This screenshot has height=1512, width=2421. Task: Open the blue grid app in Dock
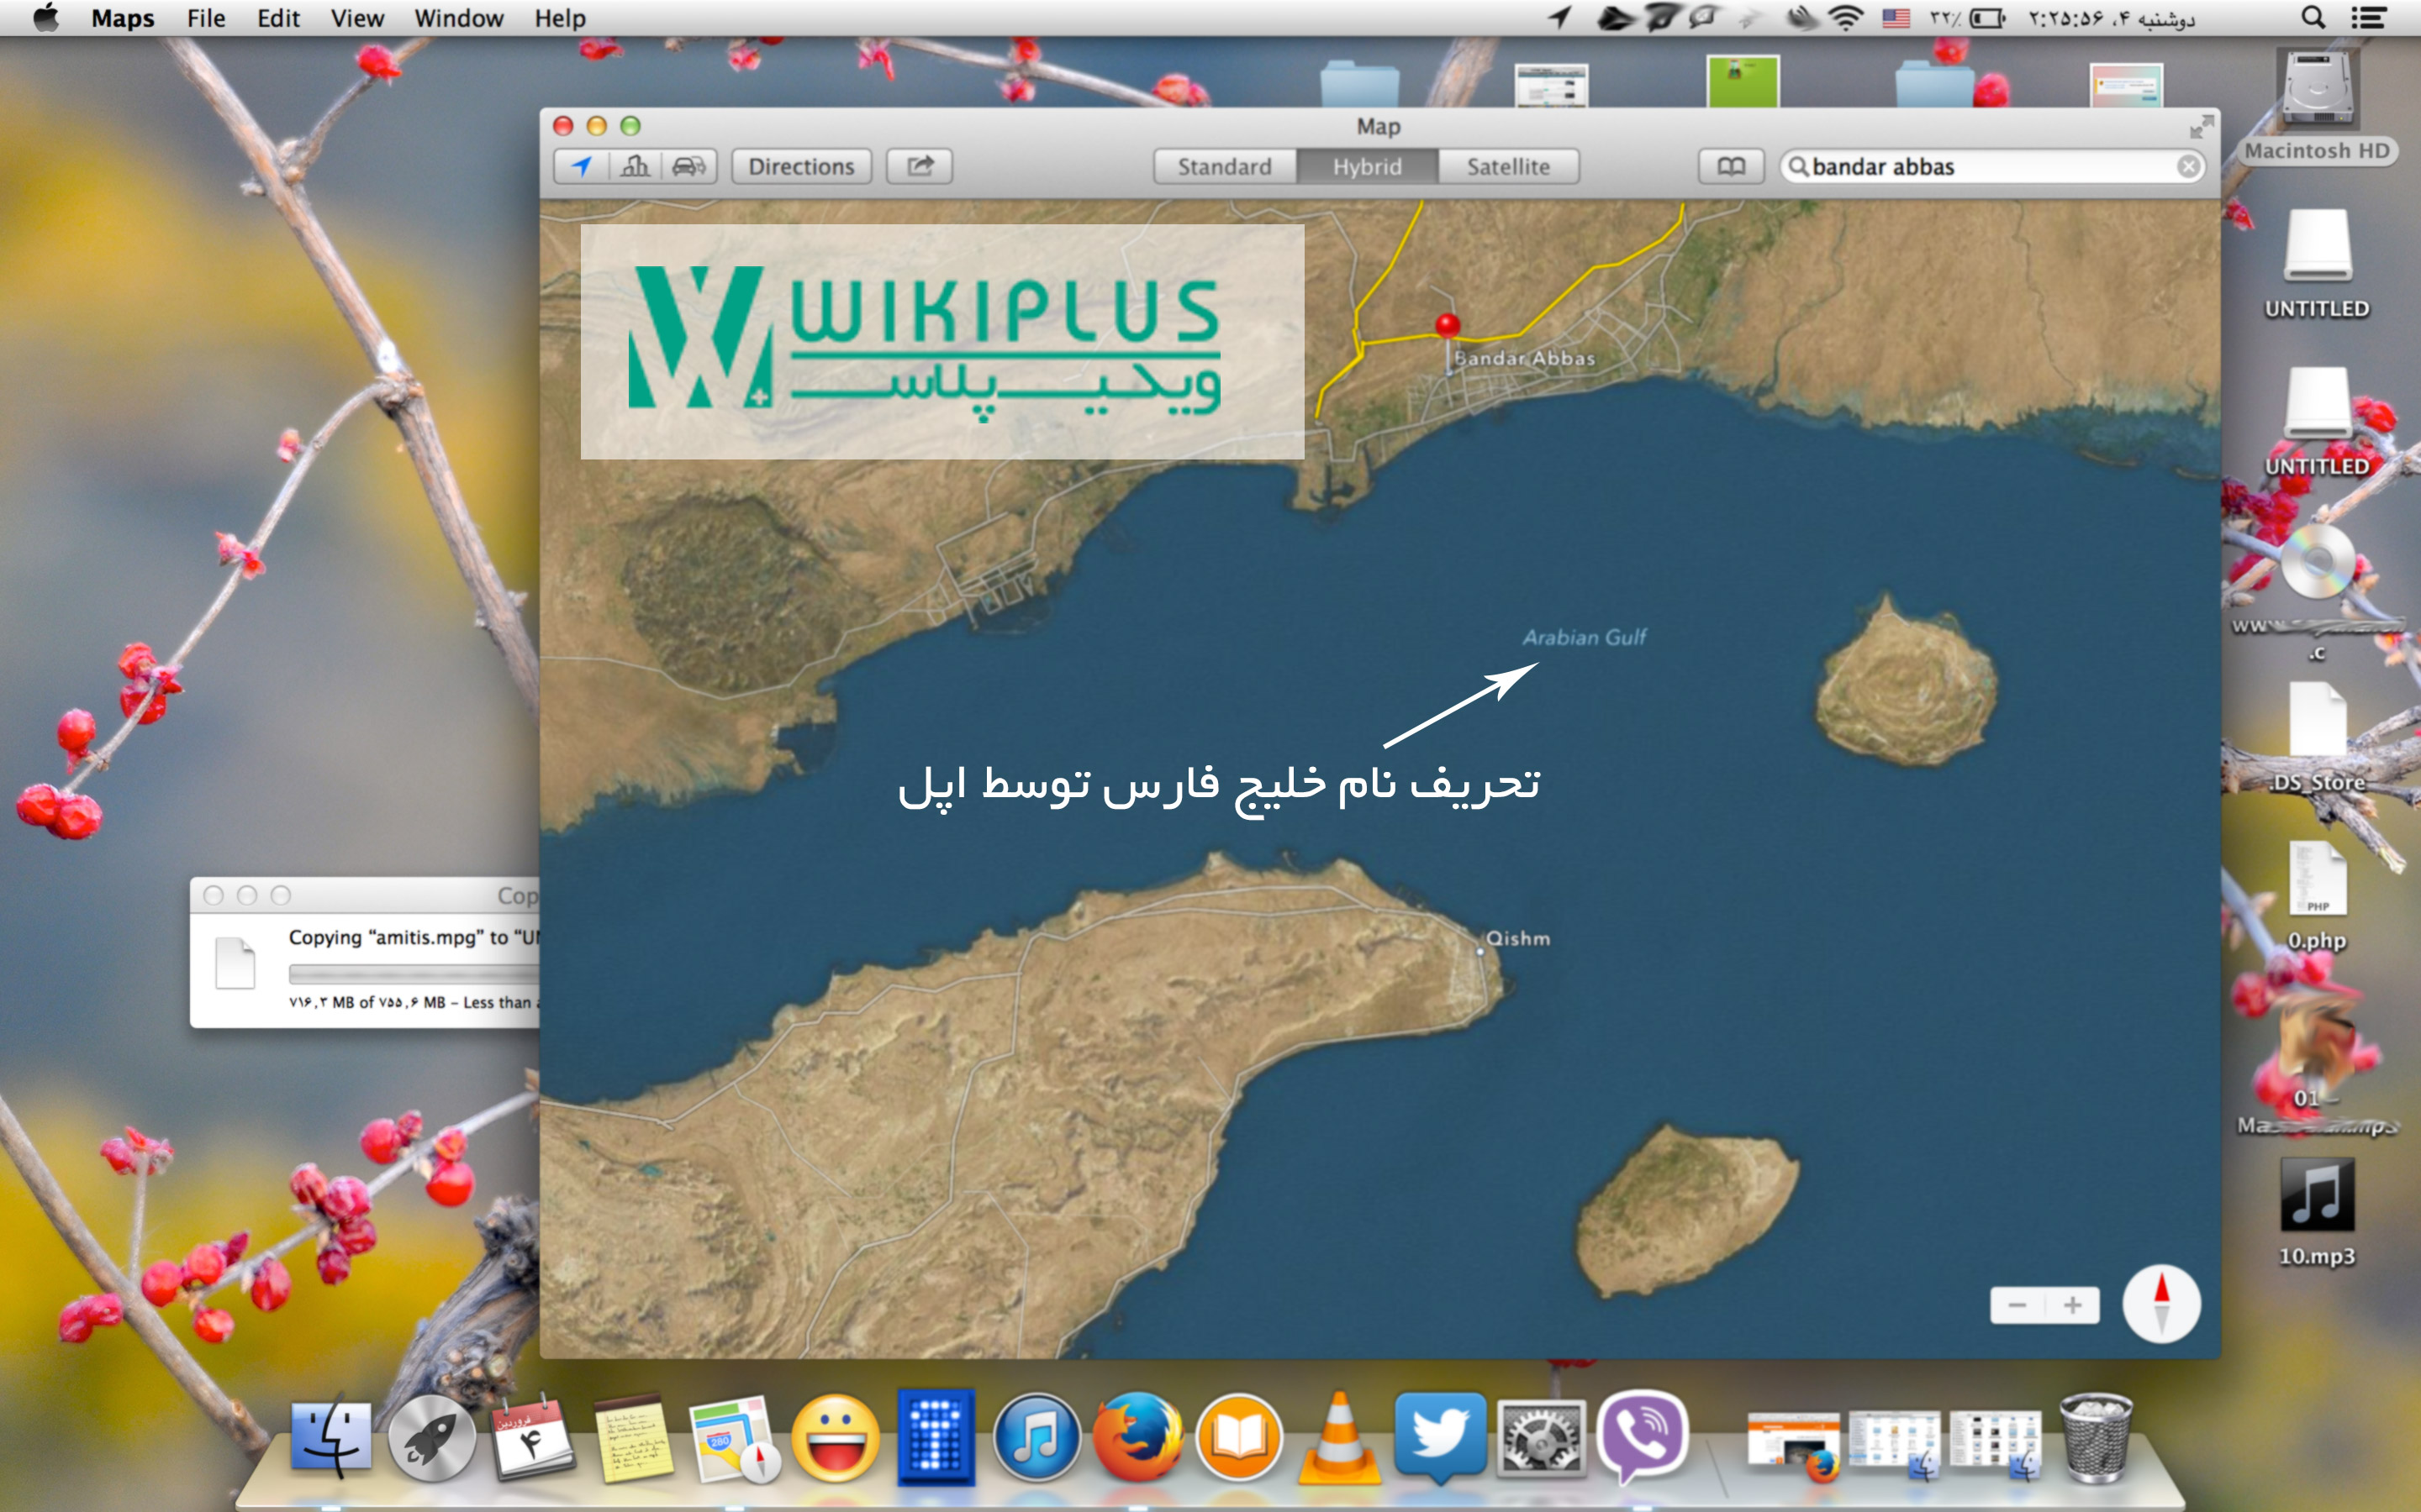pyautogui.click(x=936, y=1438)
